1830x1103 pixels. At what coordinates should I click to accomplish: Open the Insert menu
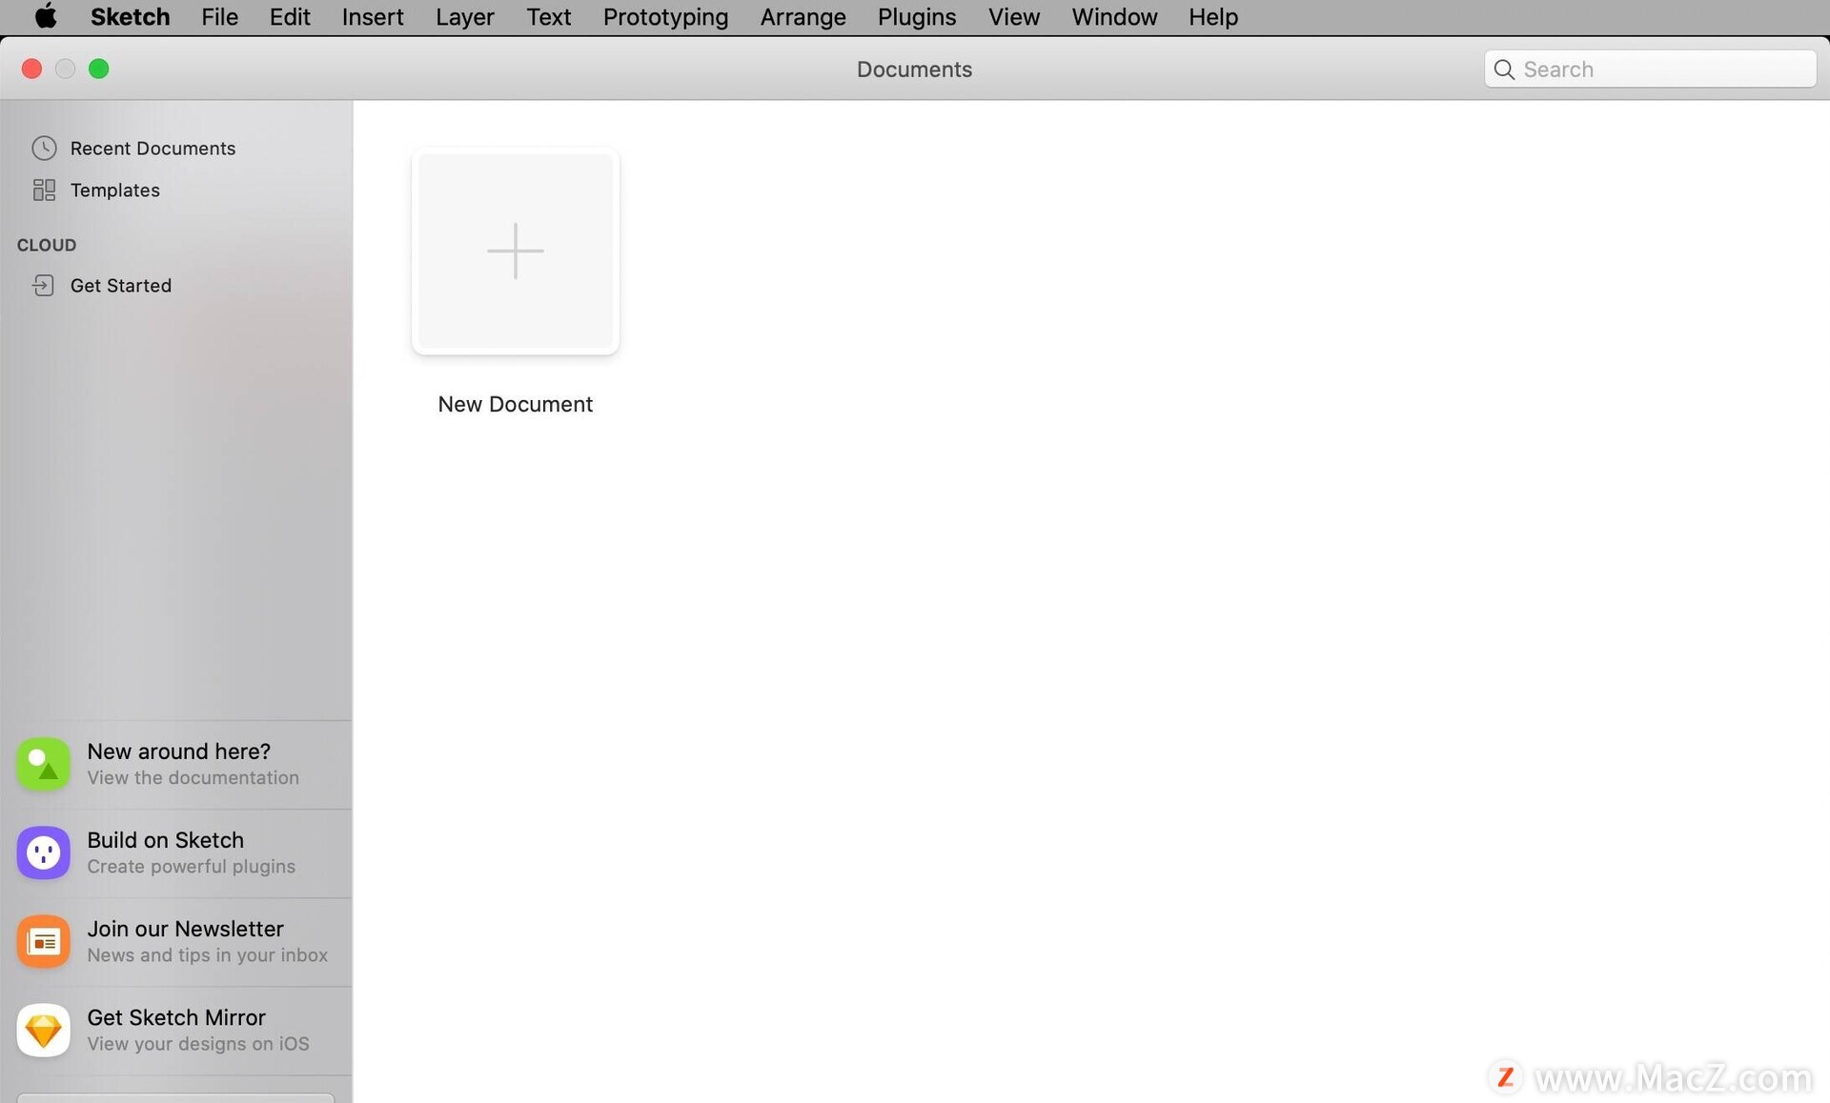[373, 16]
